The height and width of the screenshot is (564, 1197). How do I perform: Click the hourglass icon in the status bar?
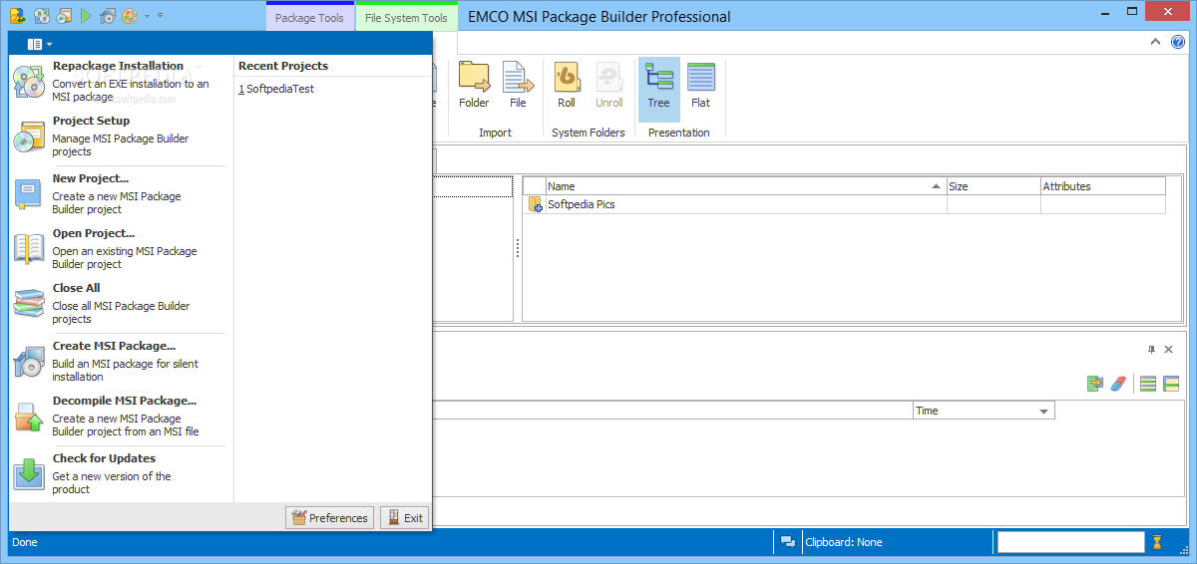click(x=1157, y=542)
